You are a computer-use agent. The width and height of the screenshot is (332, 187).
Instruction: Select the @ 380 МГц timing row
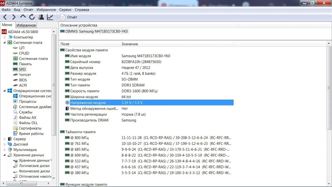point(147,173)
